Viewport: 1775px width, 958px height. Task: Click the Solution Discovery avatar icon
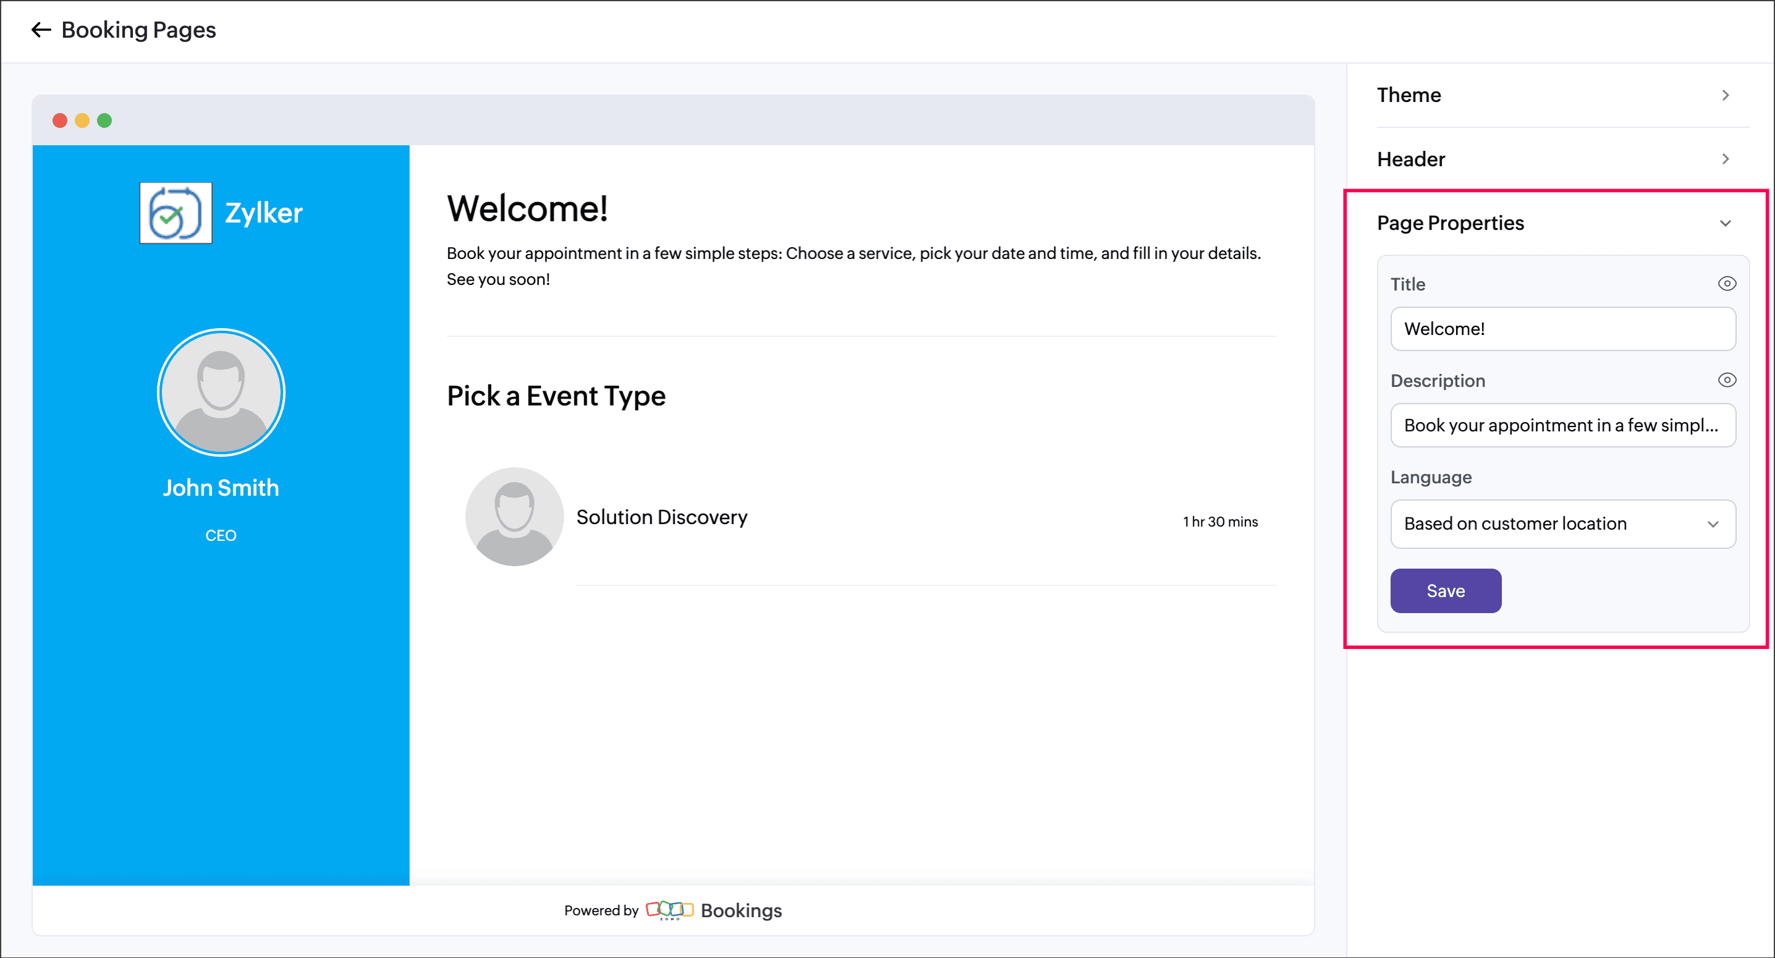pyautogui.click(x=514, y=517)
